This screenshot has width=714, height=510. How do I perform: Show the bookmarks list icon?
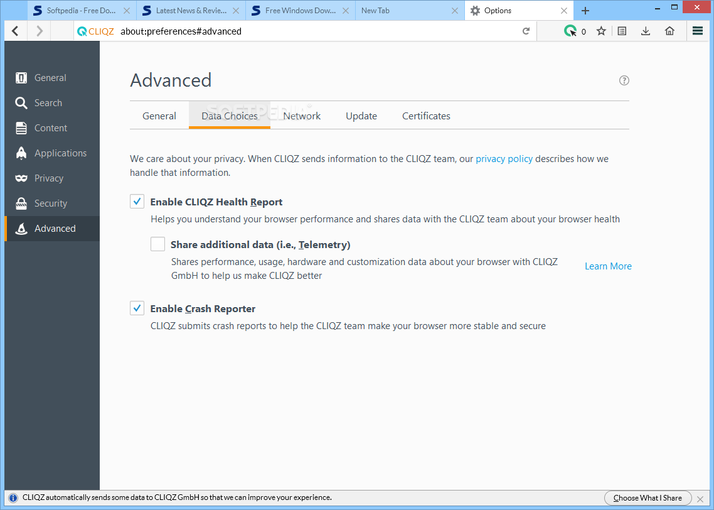coord(622,31)
